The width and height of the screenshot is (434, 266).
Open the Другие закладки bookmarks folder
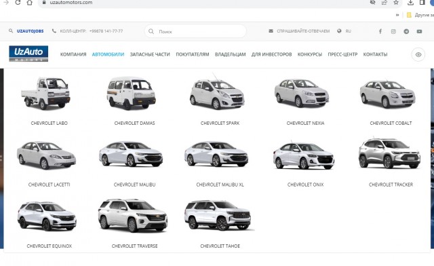[x=420, y=15]
